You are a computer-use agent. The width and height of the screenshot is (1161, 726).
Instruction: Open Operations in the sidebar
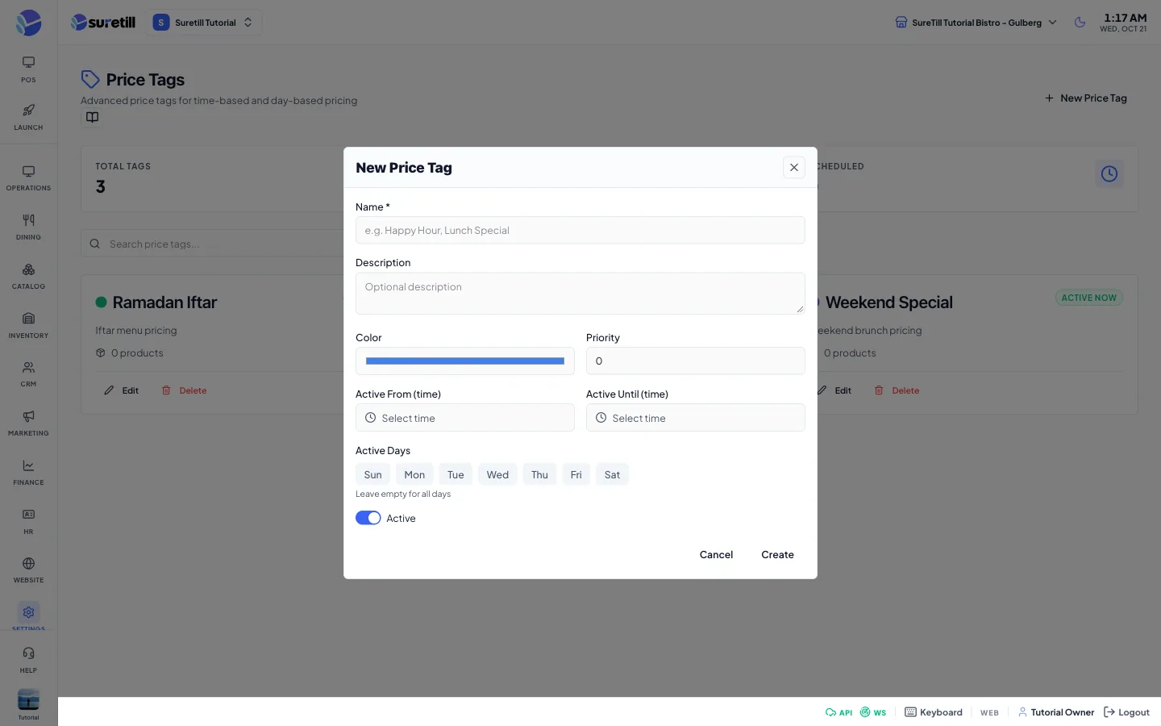point(28,178)
